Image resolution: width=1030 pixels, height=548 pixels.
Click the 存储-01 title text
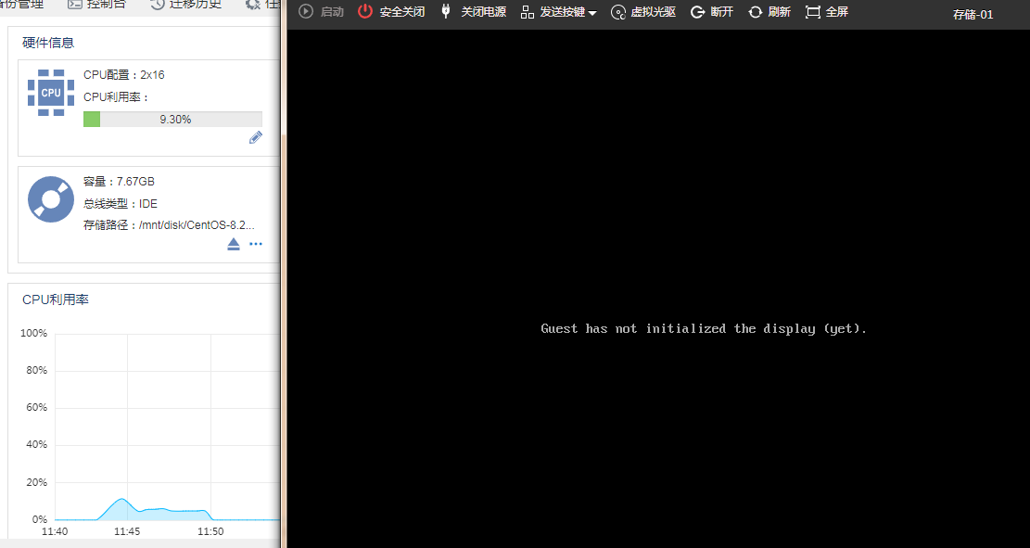coord(973,14)
